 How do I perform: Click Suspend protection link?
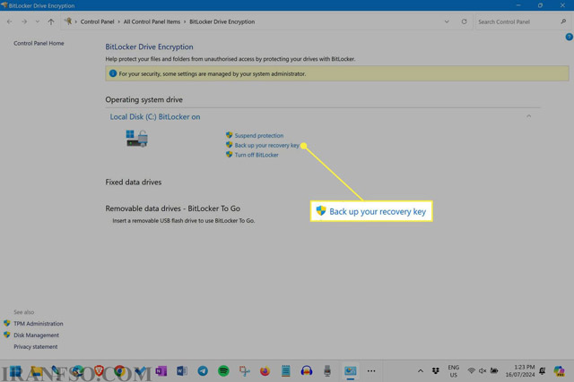(x=259, y=135)
